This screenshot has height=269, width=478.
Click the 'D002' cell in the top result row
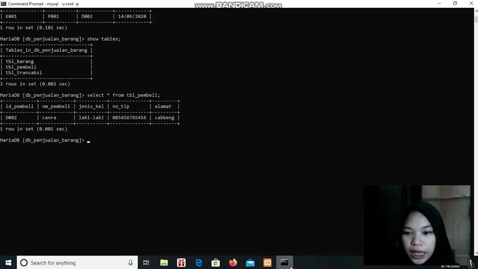point(87,16)
